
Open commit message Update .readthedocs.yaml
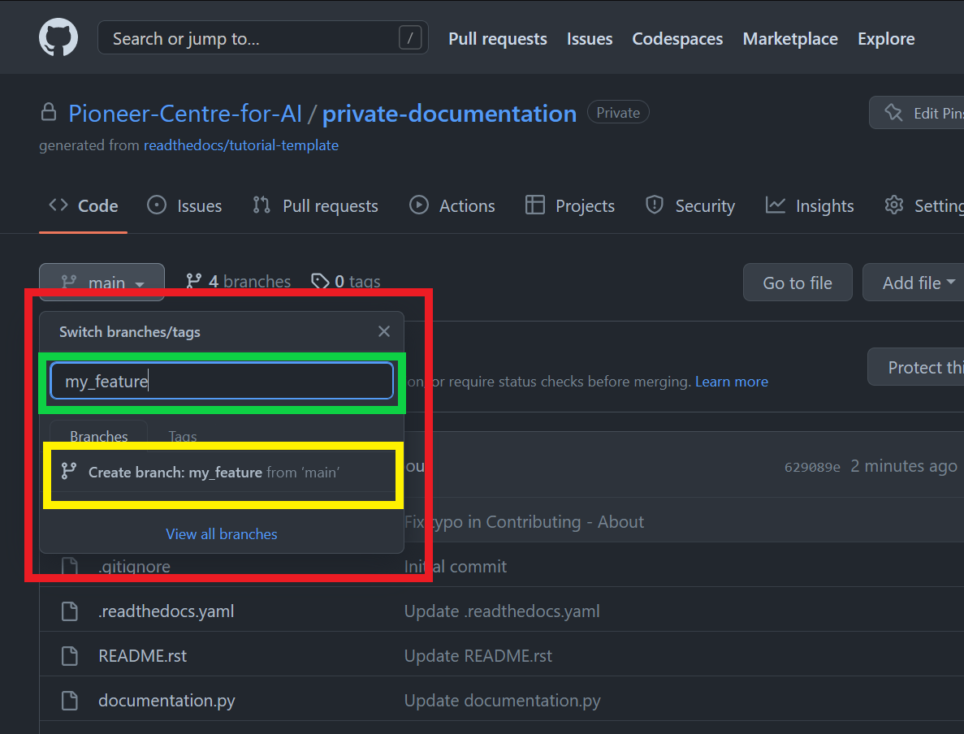coord(502,611)
